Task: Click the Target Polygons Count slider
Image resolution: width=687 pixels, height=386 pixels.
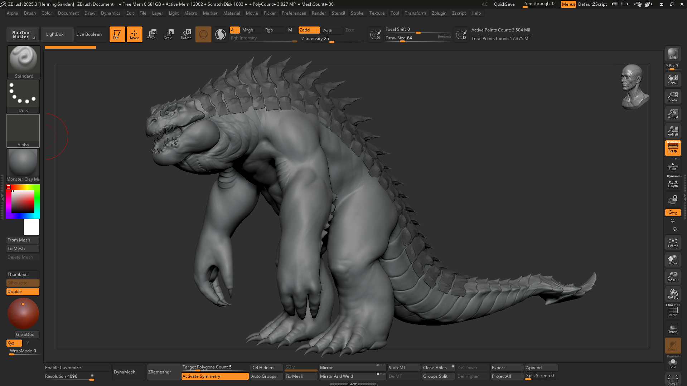Action: [x=215, y=367]
